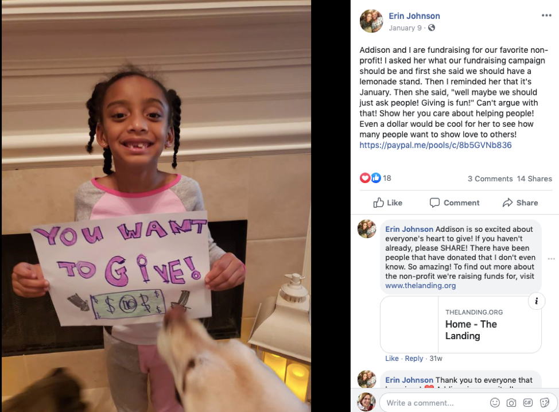559x412 pixels.
Task: Click the heart reaction icon
Action: tap(364, 178)
